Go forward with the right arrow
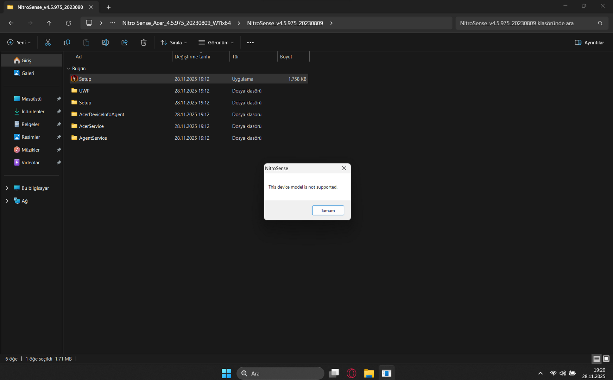The width and height of the screenshot is (613, 380). pyautogui.click(x=30, y=23)
